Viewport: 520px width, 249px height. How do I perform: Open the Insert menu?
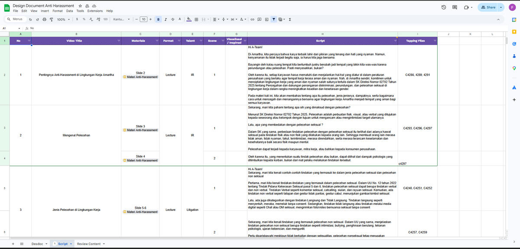tap(45, 11)
